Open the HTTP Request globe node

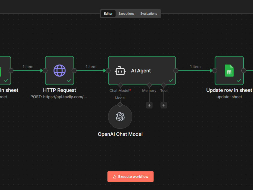(59, 70)
